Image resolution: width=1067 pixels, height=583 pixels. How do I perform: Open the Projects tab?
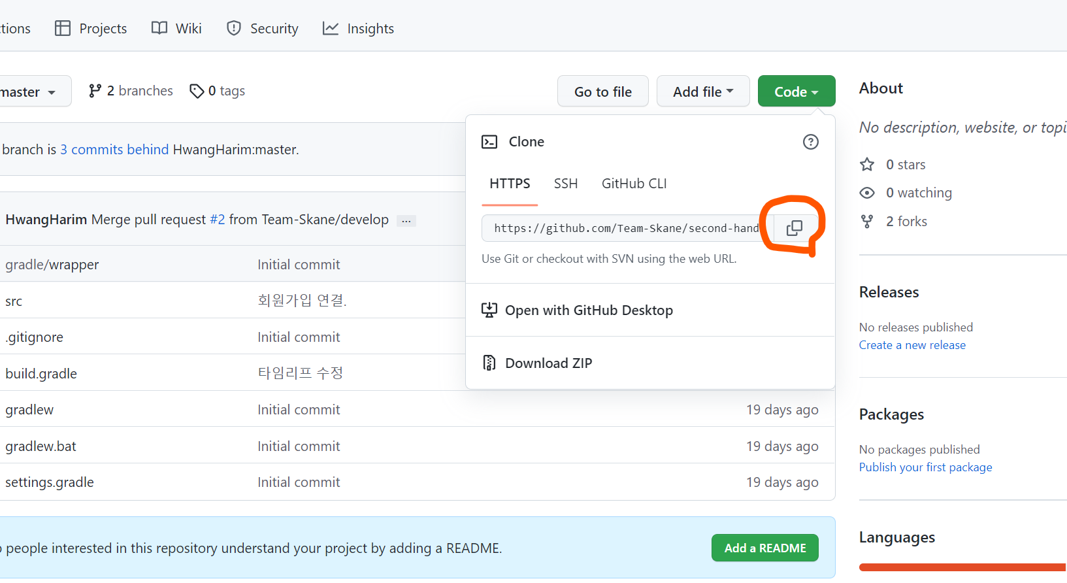tap(91, 28)
